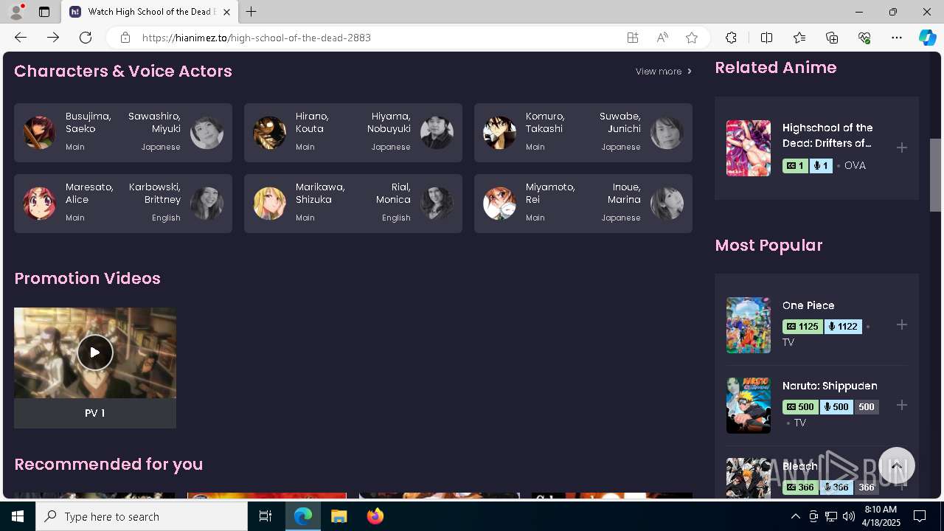Open character Marikawa, Shizuka
Viewport: 944px width, 531px height.
tap(320, 193)
